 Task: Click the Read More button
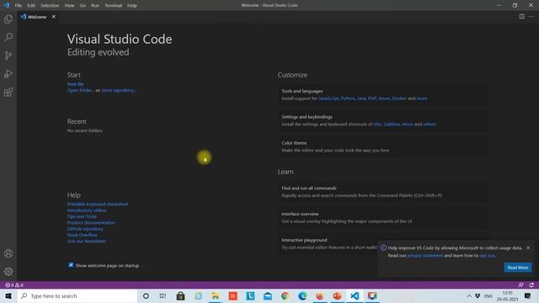tap(518, 268)
